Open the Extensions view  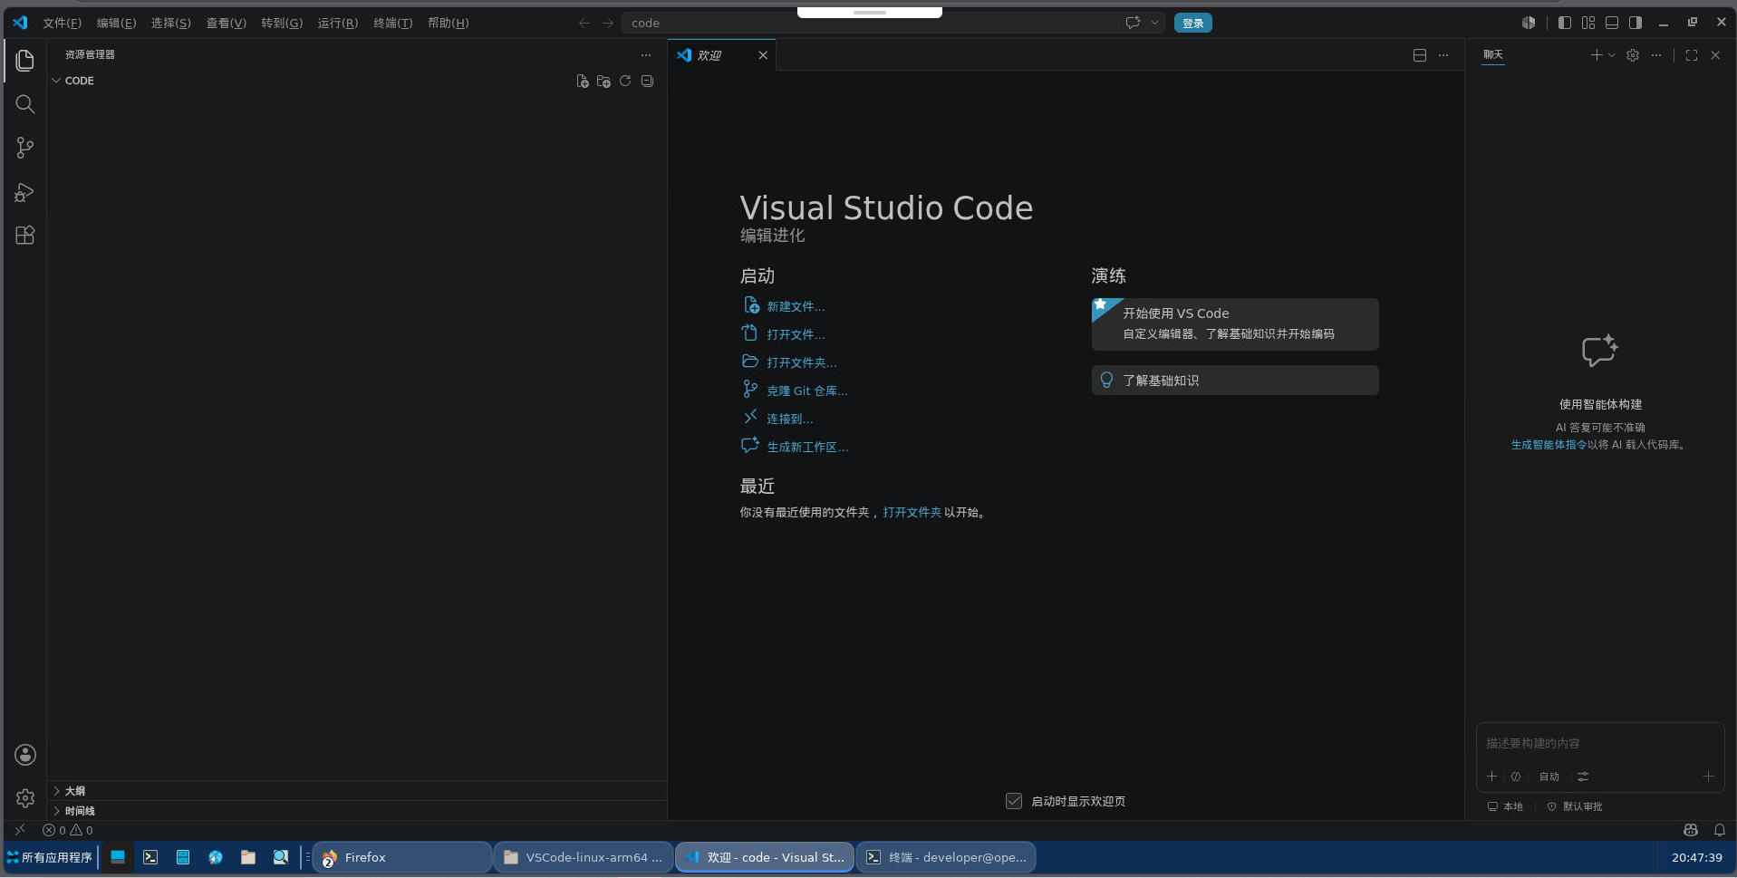[x=25, y=236]
